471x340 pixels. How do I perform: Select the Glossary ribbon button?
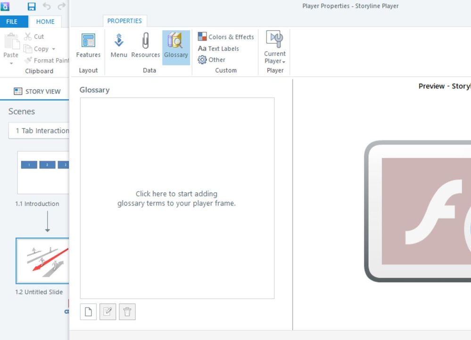click(176, 47)
